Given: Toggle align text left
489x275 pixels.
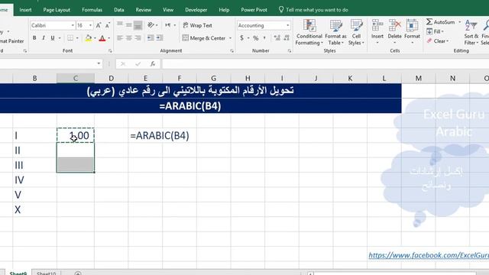Looking at the screenshot, I should click(x=120, y=37).
